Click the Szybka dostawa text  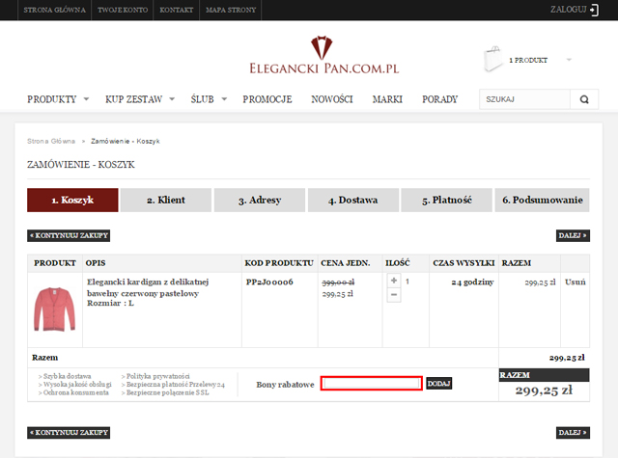click(x=65, y=376)
